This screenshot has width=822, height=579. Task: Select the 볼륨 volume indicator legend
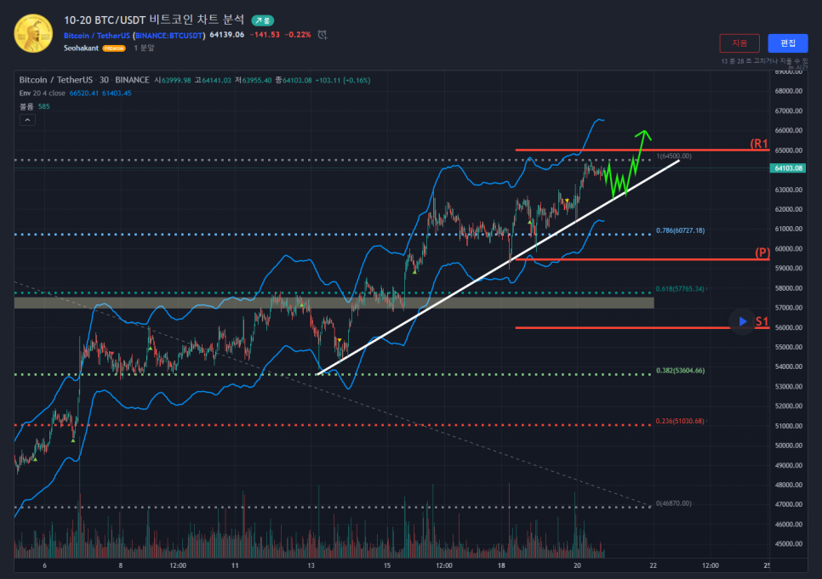coord(27,106)
